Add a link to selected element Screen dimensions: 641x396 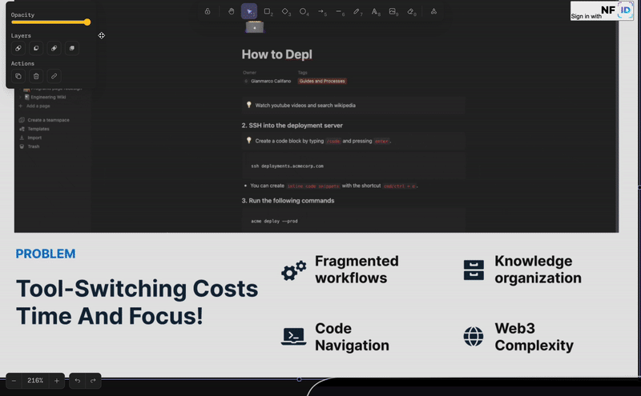pos(54,76)
